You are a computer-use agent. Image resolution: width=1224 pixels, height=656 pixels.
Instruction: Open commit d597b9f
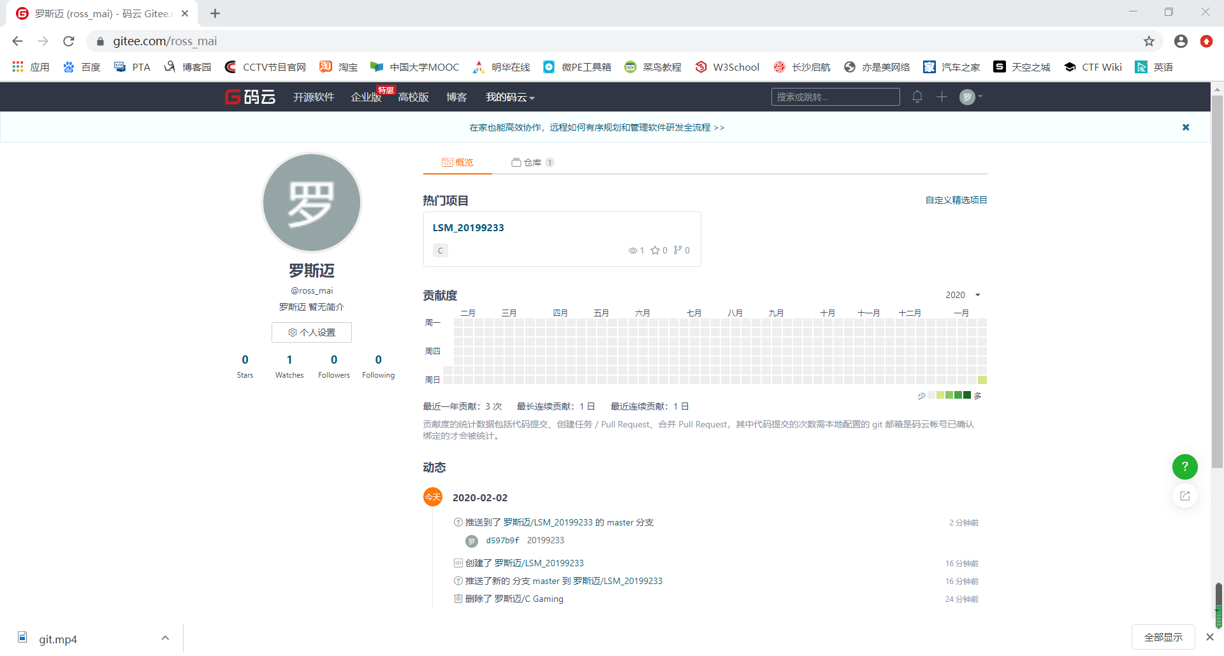click(502, 540)
